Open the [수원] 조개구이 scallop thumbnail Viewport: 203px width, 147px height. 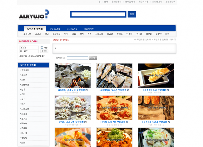(73, 108)
